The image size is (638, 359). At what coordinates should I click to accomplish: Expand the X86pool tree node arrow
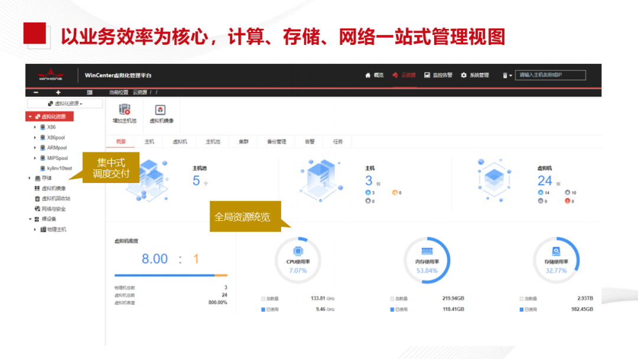[x=35, y=138]
